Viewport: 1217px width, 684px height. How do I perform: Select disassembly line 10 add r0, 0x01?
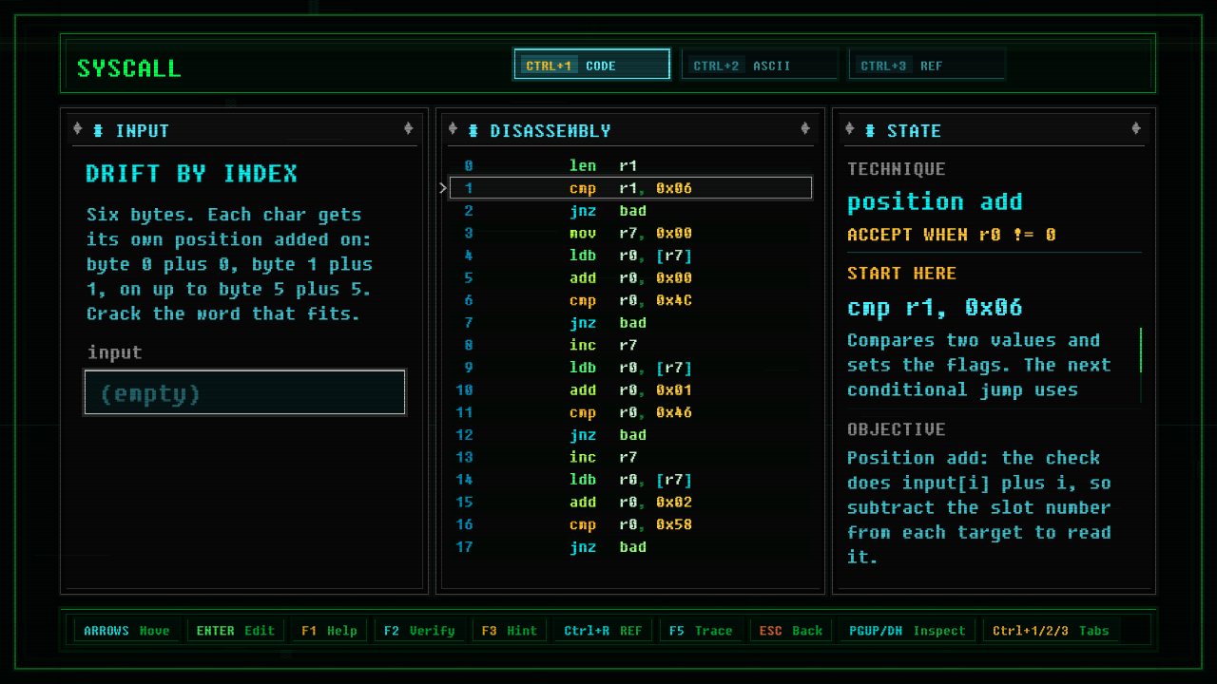tap(631, 390)
